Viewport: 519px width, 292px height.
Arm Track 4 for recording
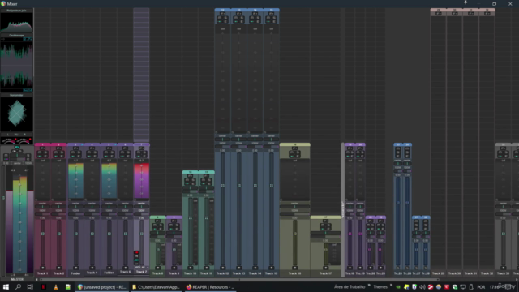tap(92, 268)
